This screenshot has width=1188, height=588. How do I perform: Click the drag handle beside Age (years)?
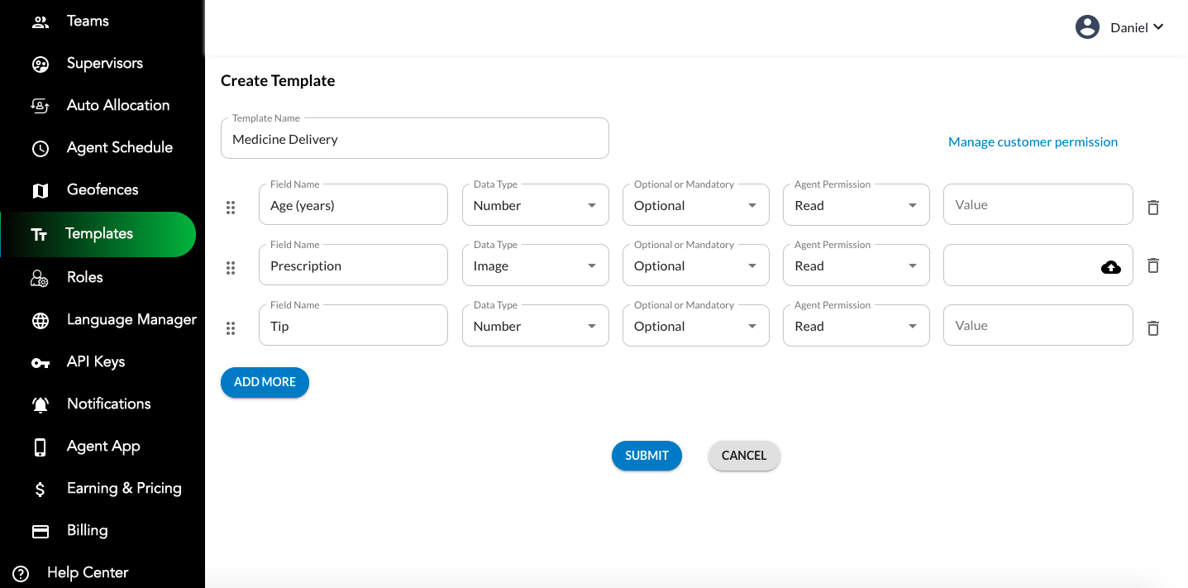click(231, 208)
